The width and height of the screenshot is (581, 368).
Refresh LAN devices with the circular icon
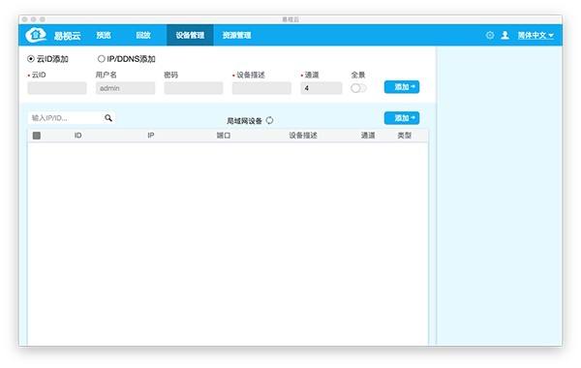[x=270, y=120]
